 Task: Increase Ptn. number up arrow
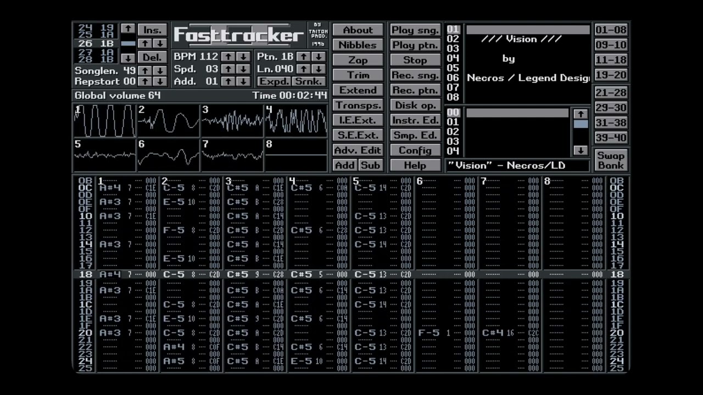[303, 57]
